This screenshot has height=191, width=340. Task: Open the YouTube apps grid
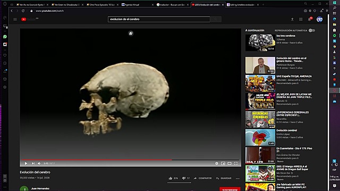[301, 19]
